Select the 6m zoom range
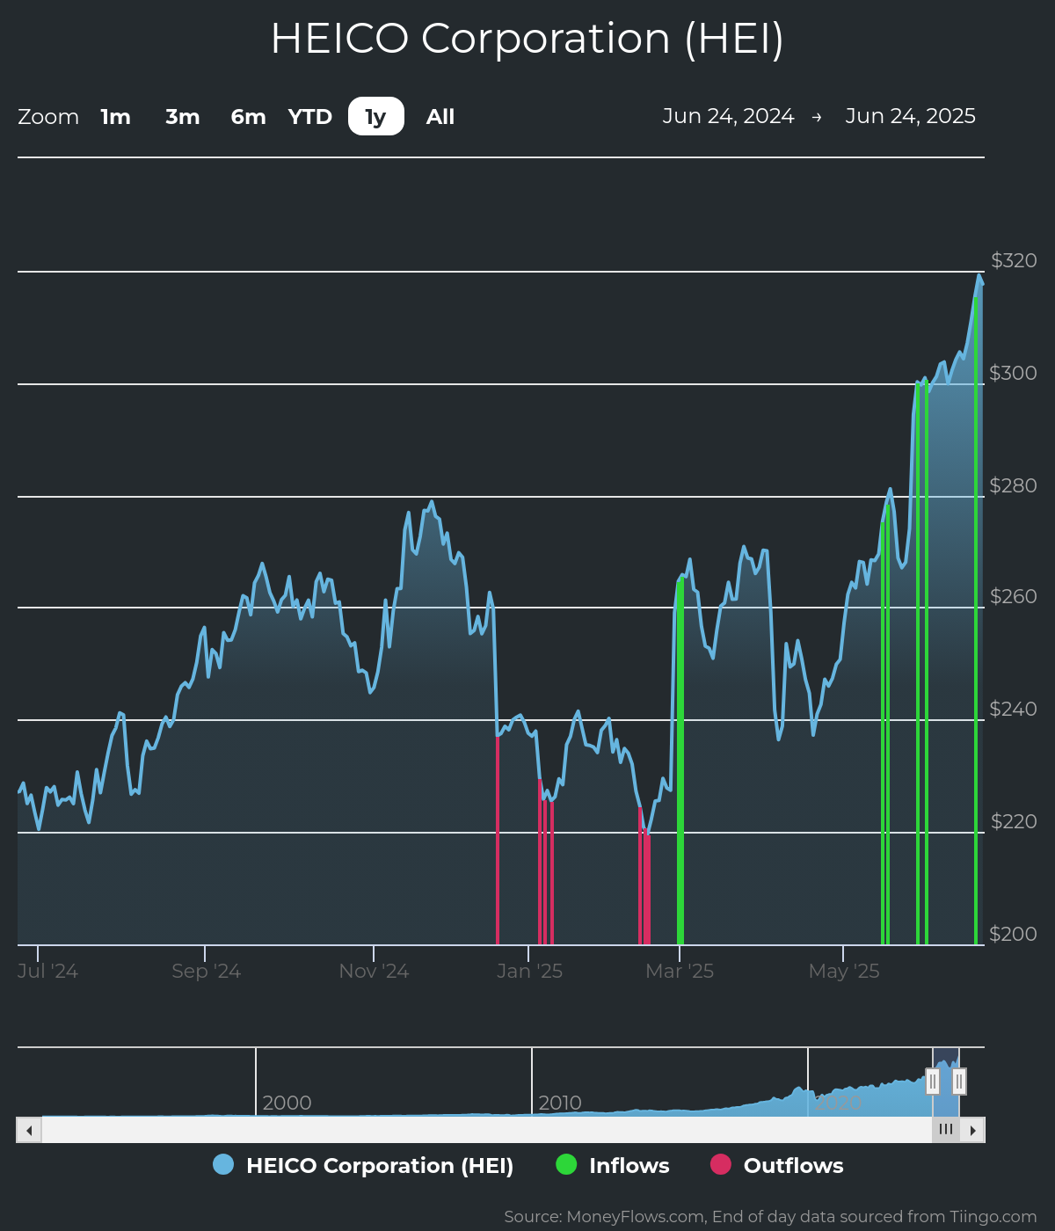 (x=249, y=117)
